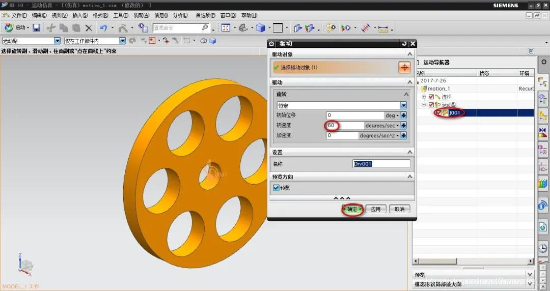Image resolution: width=550 pixels, height=291 pixels.
Task: Click the Save icon in the toolbar
Action: pyautogui.click(x=37, y=27)
